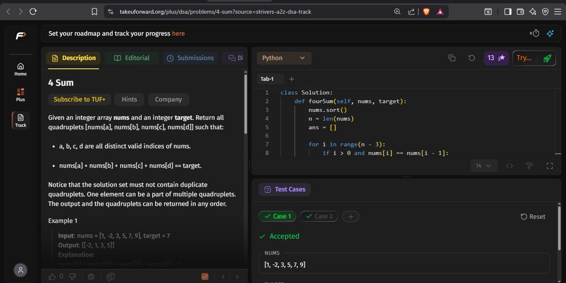566x283 pixels.
Task: Click the description panel scrollbar
Action: pos(245,104)
